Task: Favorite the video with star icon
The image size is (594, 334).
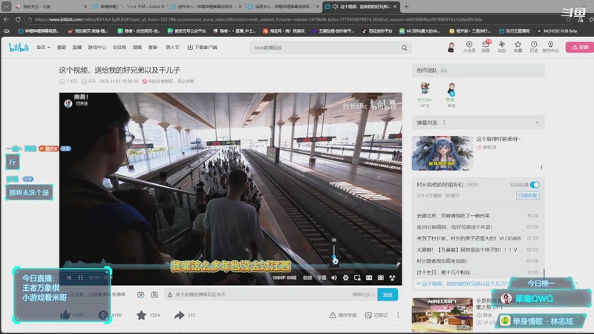Action: pyautogui.click(x=141, y=315)
